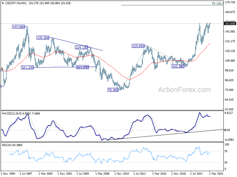This screenshot has width=237, height=177.
Task: Click the MACD(12,26,9) indicator label
Action: 21,114
